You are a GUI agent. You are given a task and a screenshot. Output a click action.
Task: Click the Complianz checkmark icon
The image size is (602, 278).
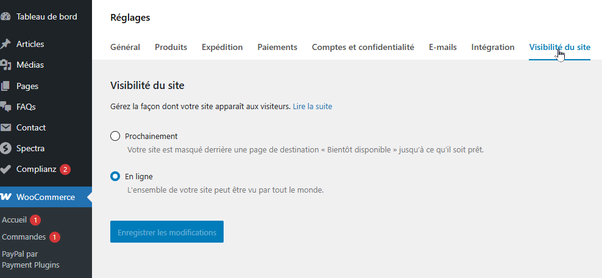(x=5, y=169)
